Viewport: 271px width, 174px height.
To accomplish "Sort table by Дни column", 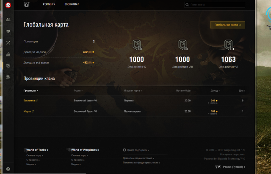I will pos(241,90).
